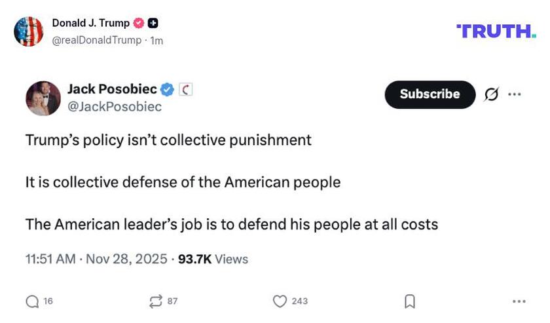Click the repost retweet icon
This screenshot has width=550, height=323.
[x=155, y=301]
